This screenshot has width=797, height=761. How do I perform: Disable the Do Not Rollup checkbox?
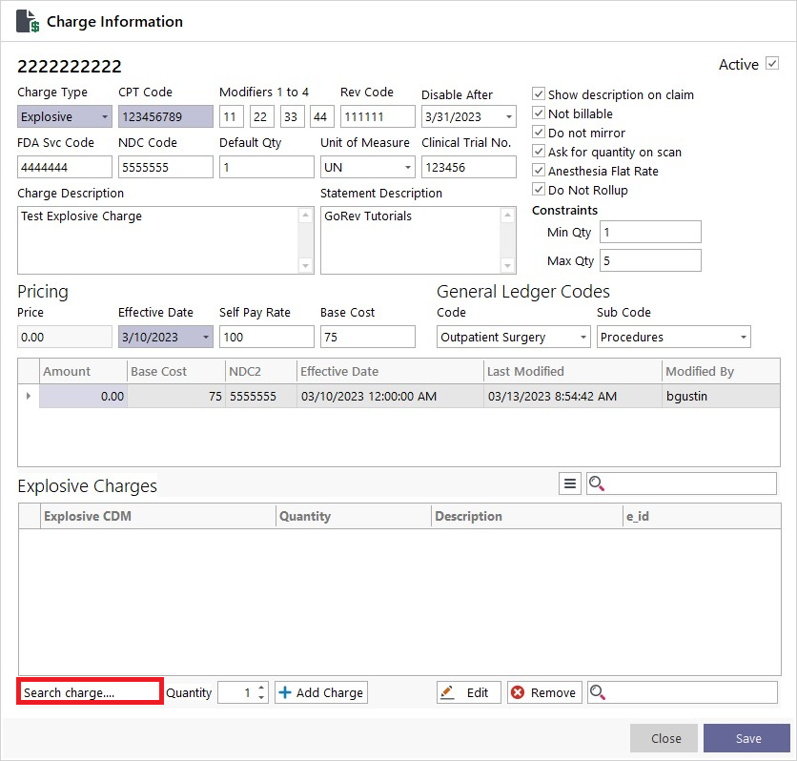pyautogui.click(x=539, y=190)
